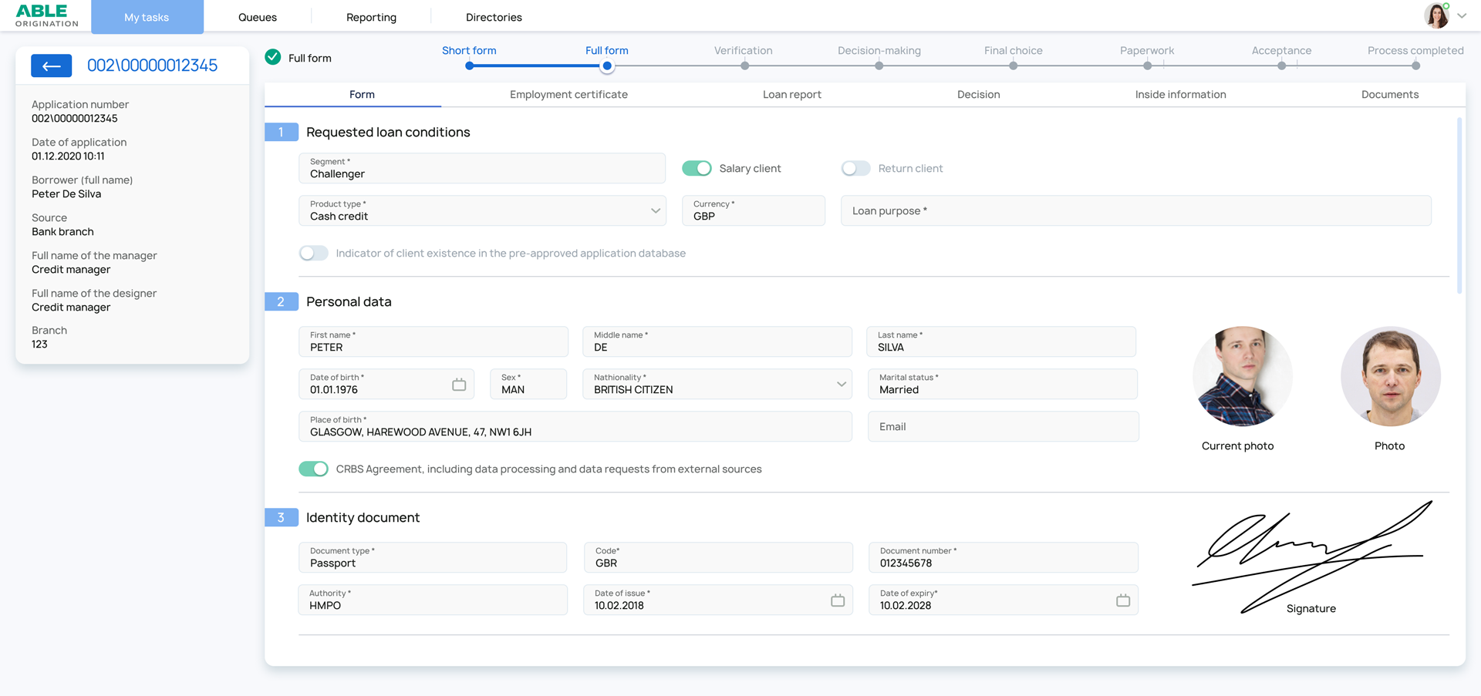This screenshot has width=1481, height=696.
Task: Open the user profile avatar menu
Action: (x=1436, y=15)
